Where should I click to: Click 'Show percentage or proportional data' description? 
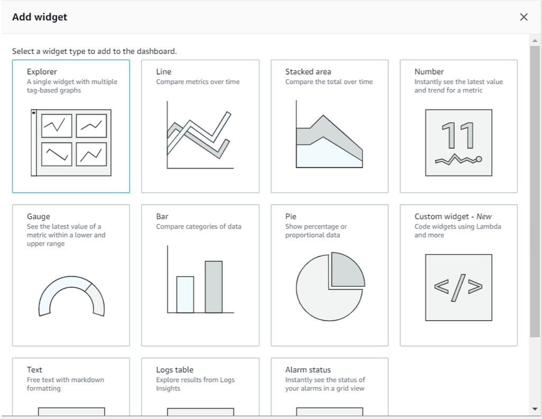tap(316, 231)
